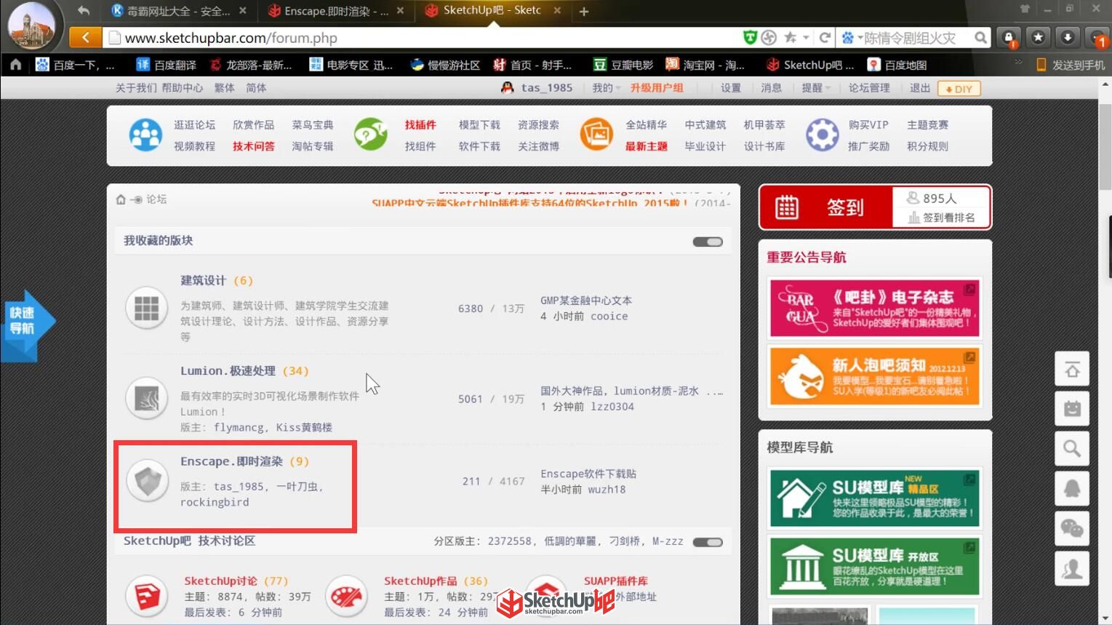
Task: Click the orange picture gallery icon
Action: [596, 135]
